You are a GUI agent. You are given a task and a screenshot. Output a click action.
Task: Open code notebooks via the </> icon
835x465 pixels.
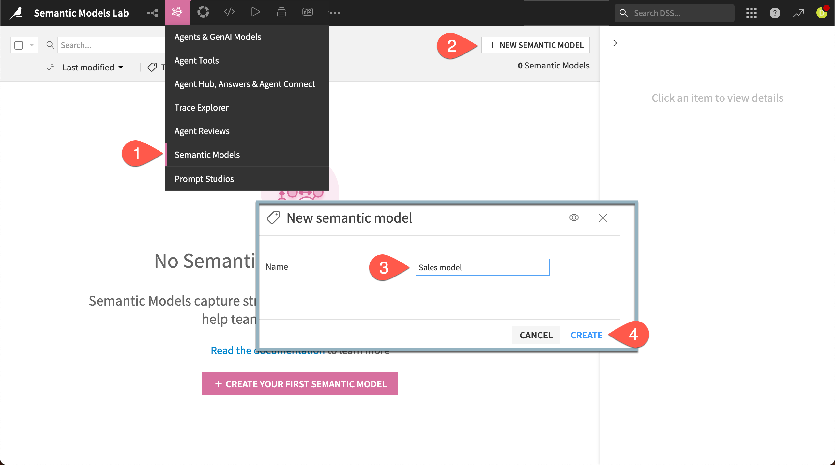tap(229, 12)
